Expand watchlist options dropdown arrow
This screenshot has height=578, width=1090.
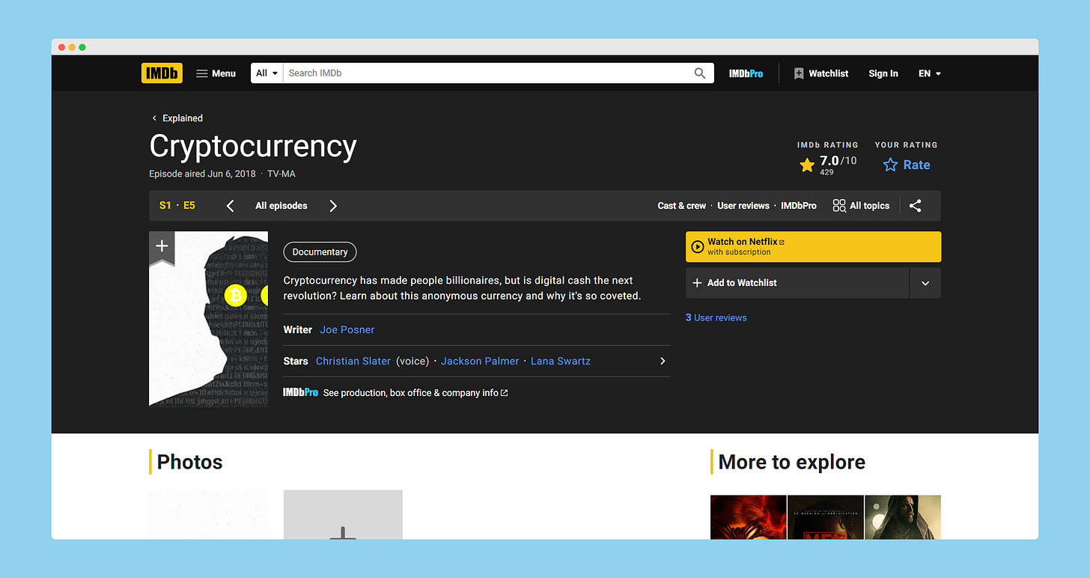(925, 283)
